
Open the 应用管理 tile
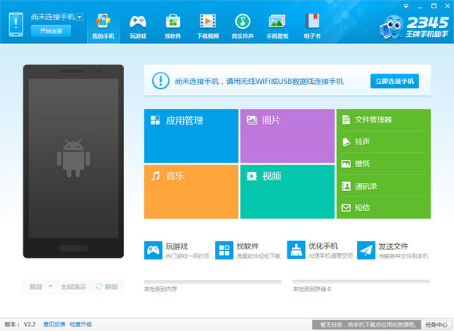click(191, 136)
